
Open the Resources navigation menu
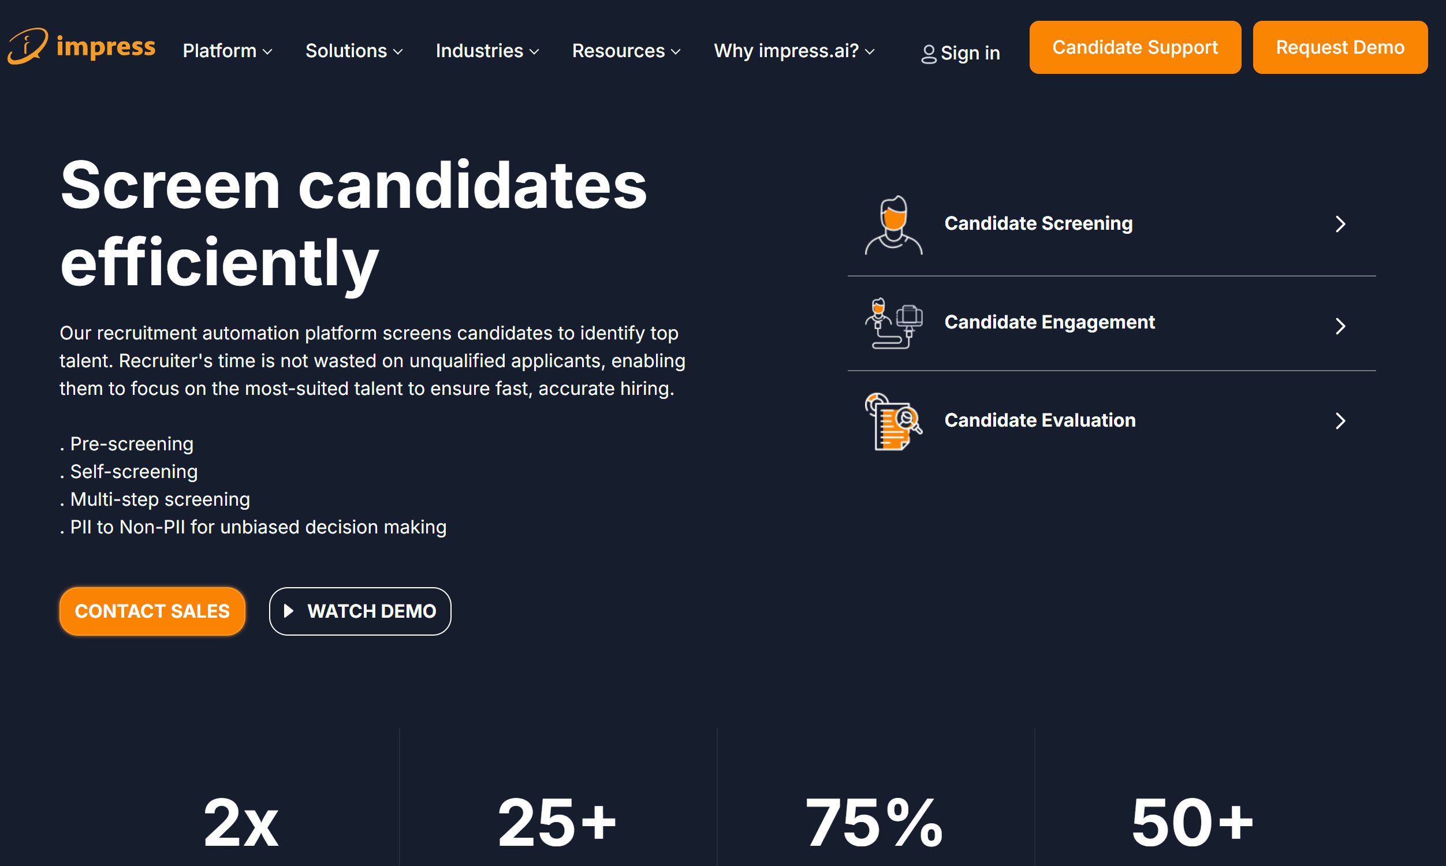pos(626,51)
